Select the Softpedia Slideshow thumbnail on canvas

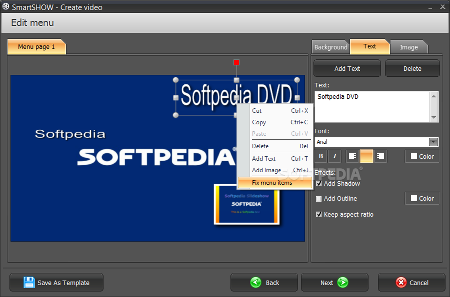coord(247,204)
